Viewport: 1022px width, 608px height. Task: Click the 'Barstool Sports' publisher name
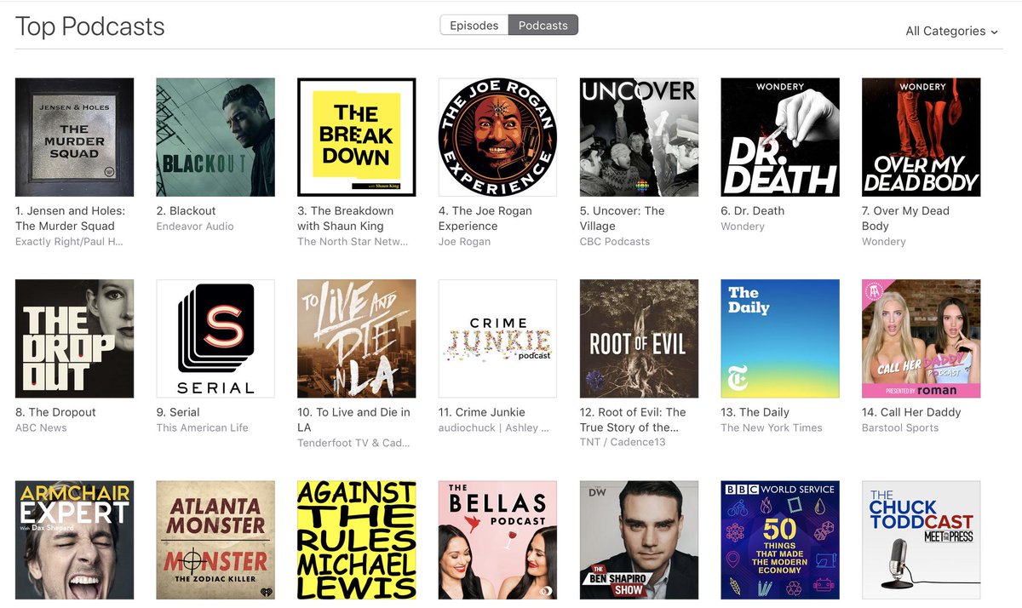click(900, 427)
